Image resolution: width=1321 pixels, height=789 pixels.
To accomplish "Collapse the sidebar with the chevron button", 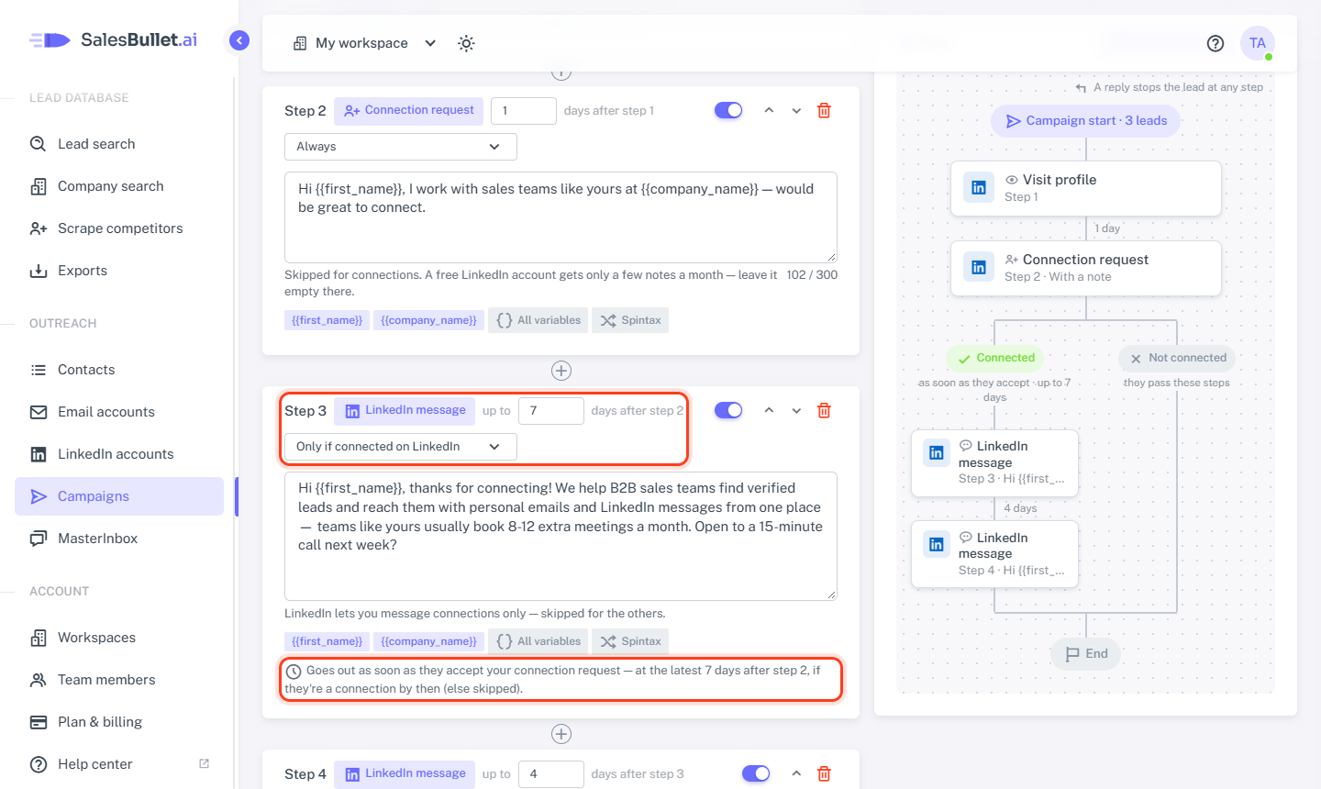I will (239, 40).
